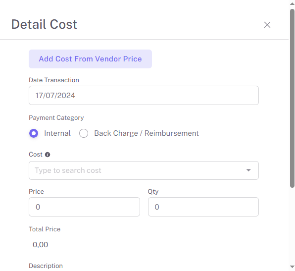295x271 pixels.
Task: Click the Back Charge / Reimbursement label
Action: pos(147,133)
